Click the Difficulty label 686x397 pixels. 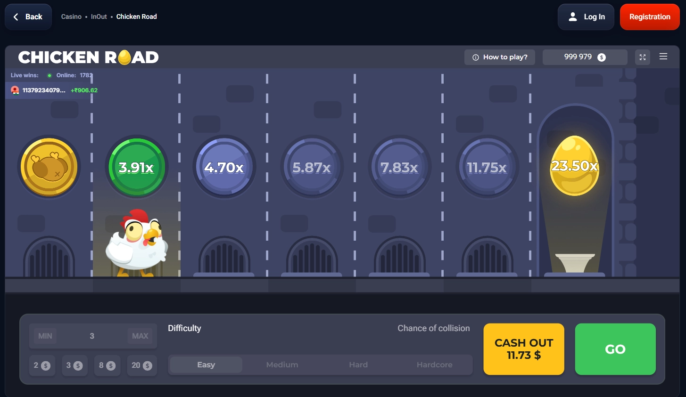tap(184, 328)
